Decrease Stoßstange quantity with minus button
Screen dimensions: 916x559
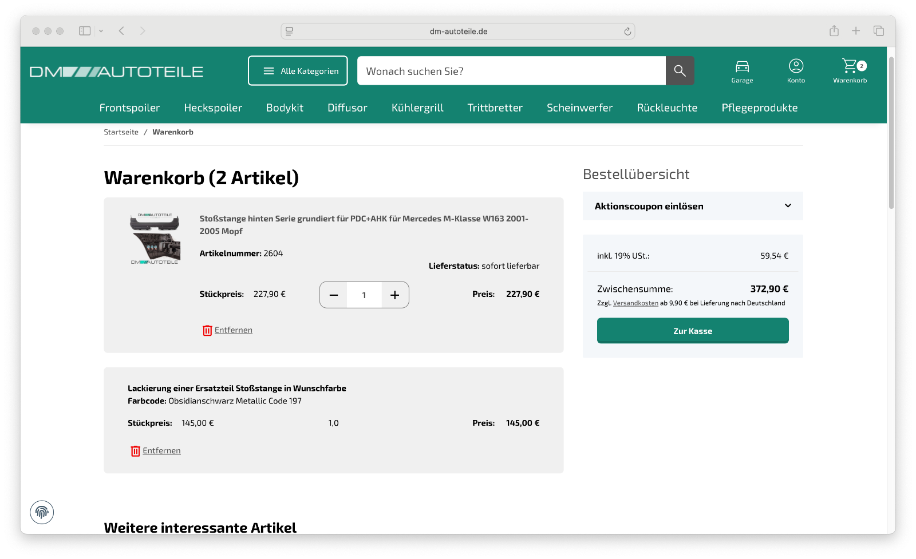click(x=334, y=295)
